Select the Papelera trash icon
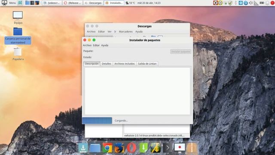The height and width of the screenshot is (155, 275). pos(18,54)
